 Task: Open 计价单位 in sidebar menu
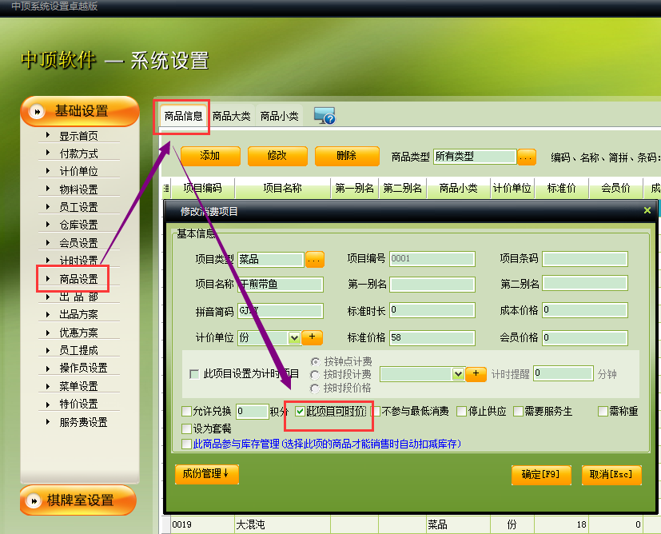pyautogui.click(x=78, y=171)
